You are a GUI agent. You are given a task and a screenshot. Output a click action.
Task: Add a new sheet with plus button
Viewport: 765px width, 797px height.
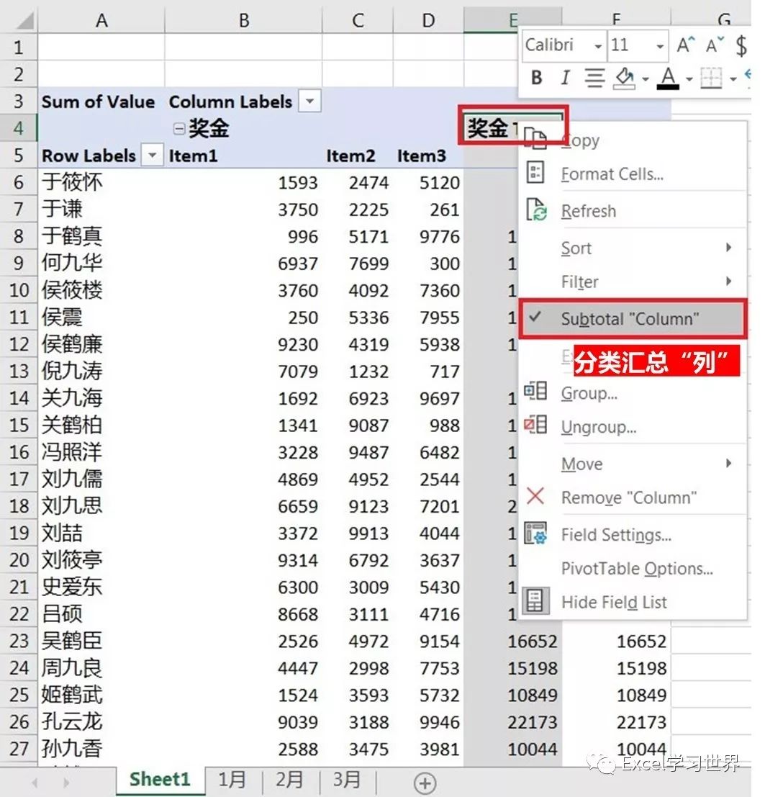[x=425, y=783]
